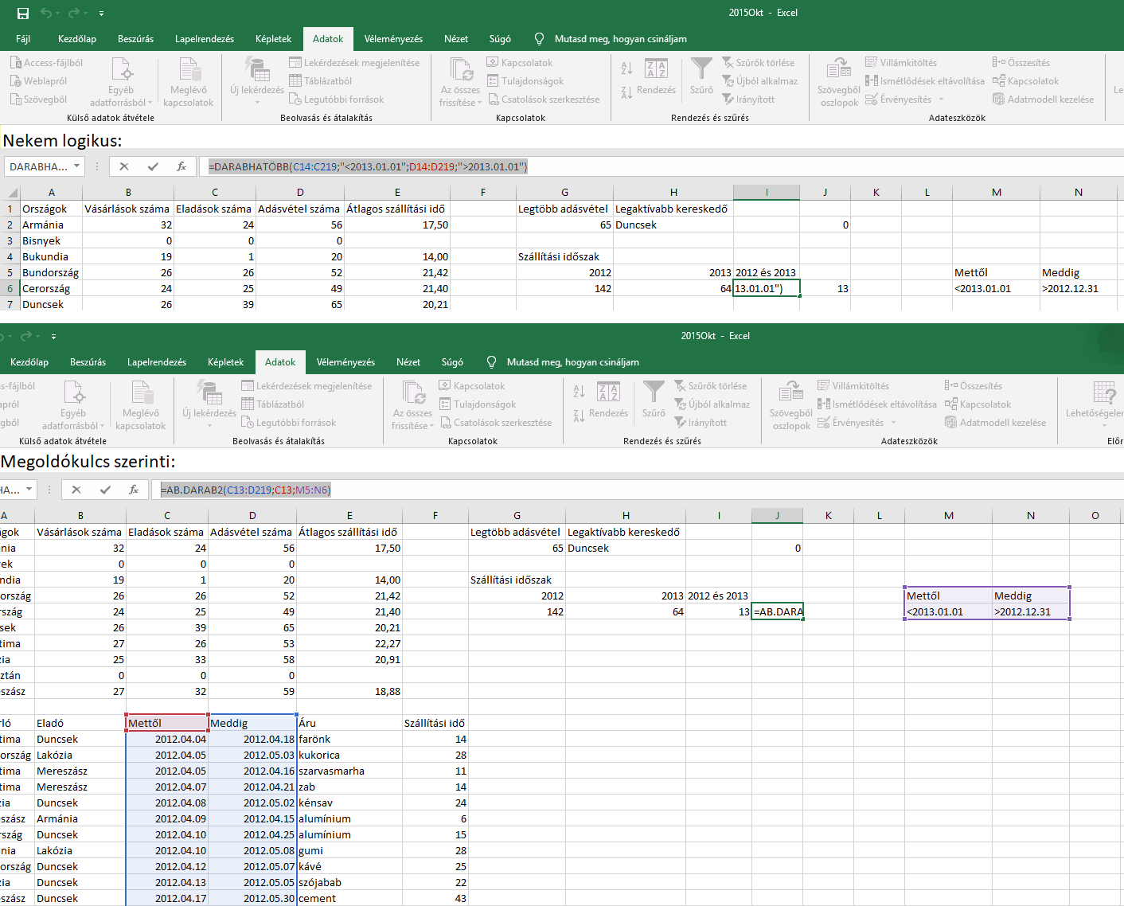Click Villámkitöltés in the upper ribbon
Screen dimensions: 1124x906
pyautogui.click(x=901, y=63)
